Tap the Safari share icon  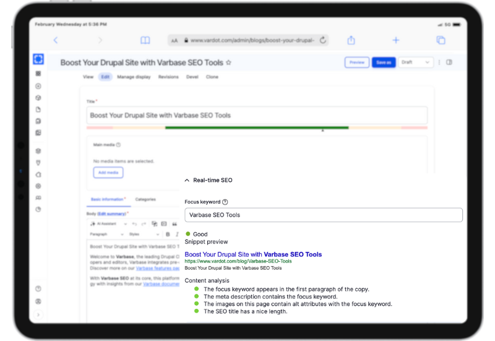point(351,40)
